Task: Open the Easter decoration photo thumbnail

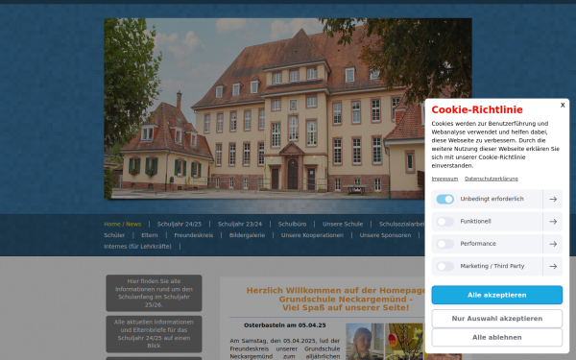Action: coord(404,342)
